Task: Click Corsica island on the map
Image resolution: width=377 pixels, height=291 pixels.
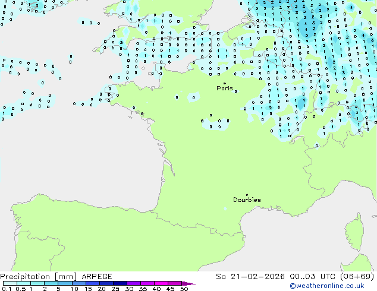Action: (x=354, y=232)
